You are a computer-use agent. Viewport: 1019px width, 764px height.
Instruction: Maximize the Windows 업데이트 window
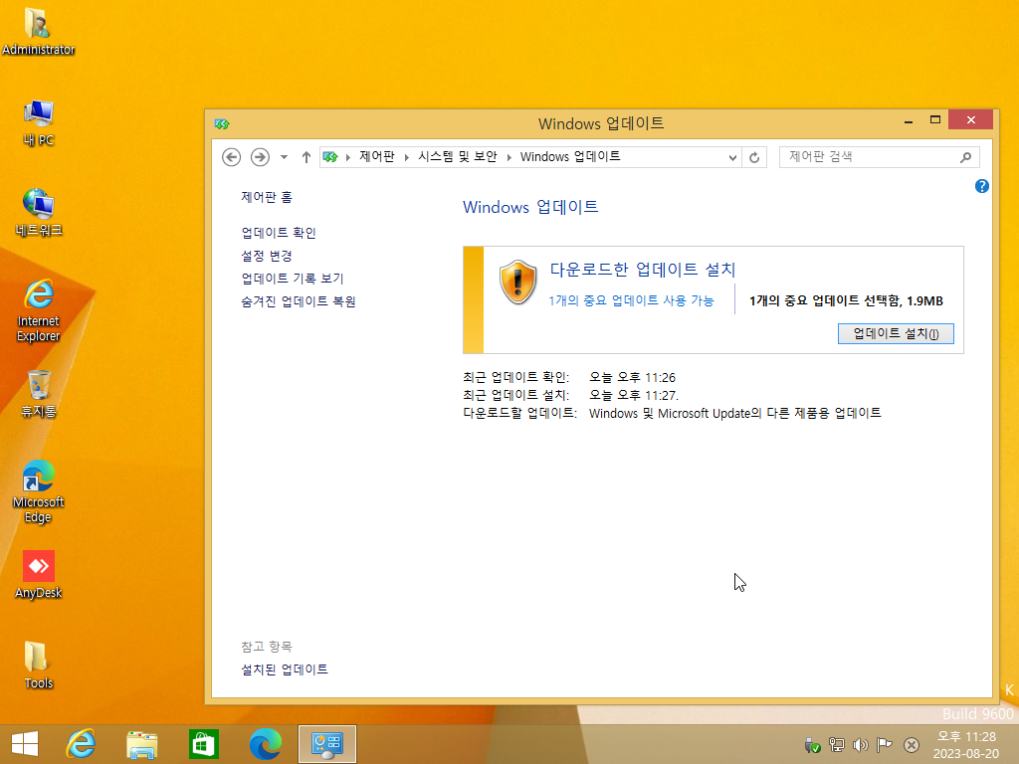[x=935, y=120]
